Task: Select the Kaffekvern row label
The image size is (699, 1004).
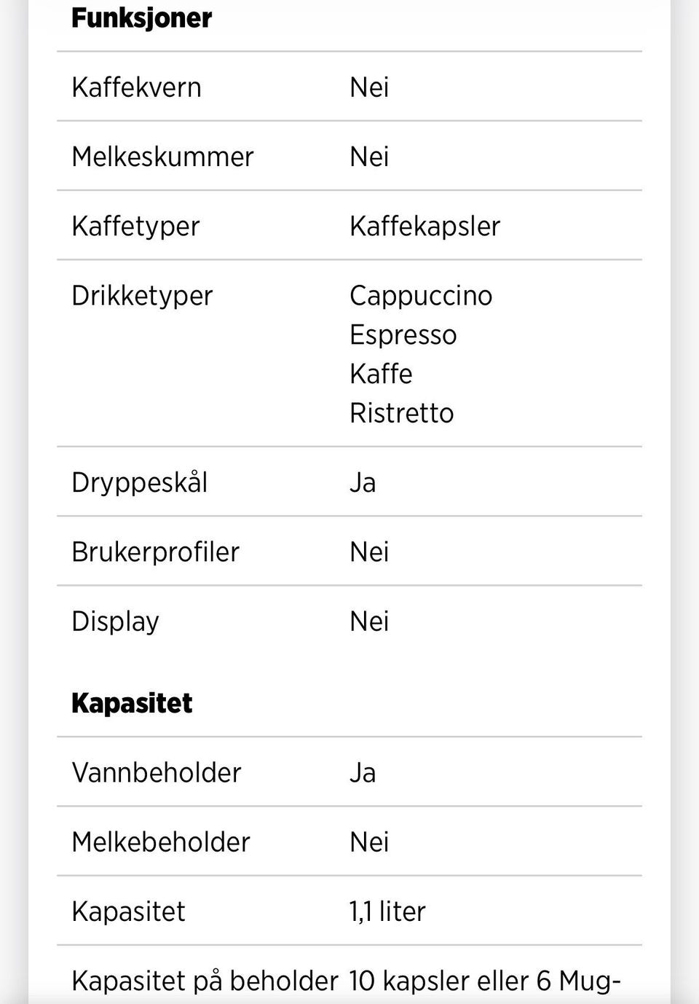Action: click(x=136, y=87)
